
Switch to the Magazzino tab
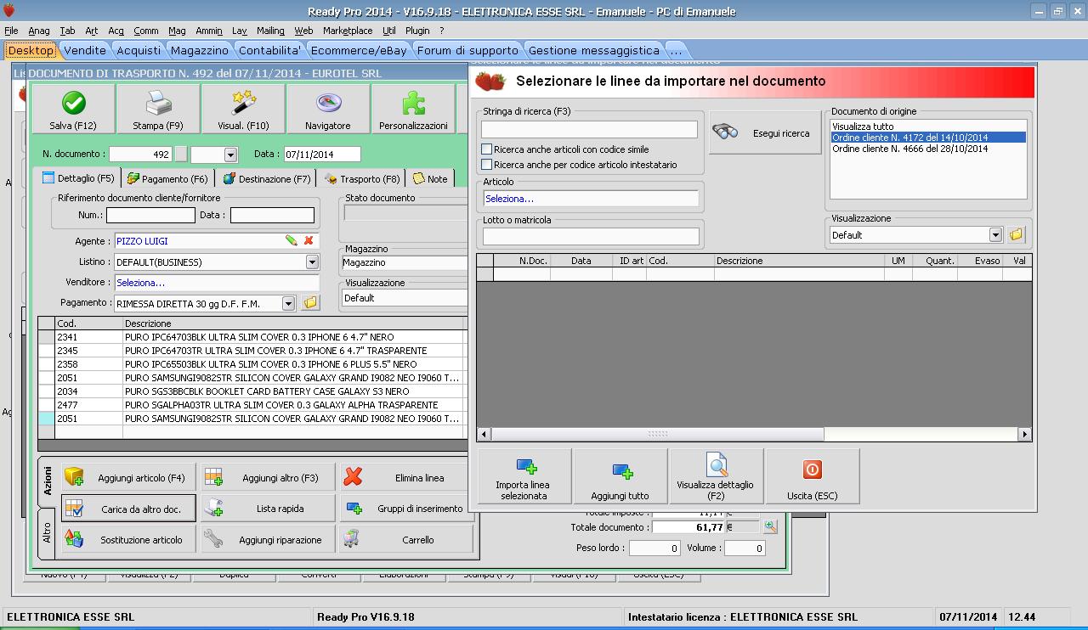200,50
